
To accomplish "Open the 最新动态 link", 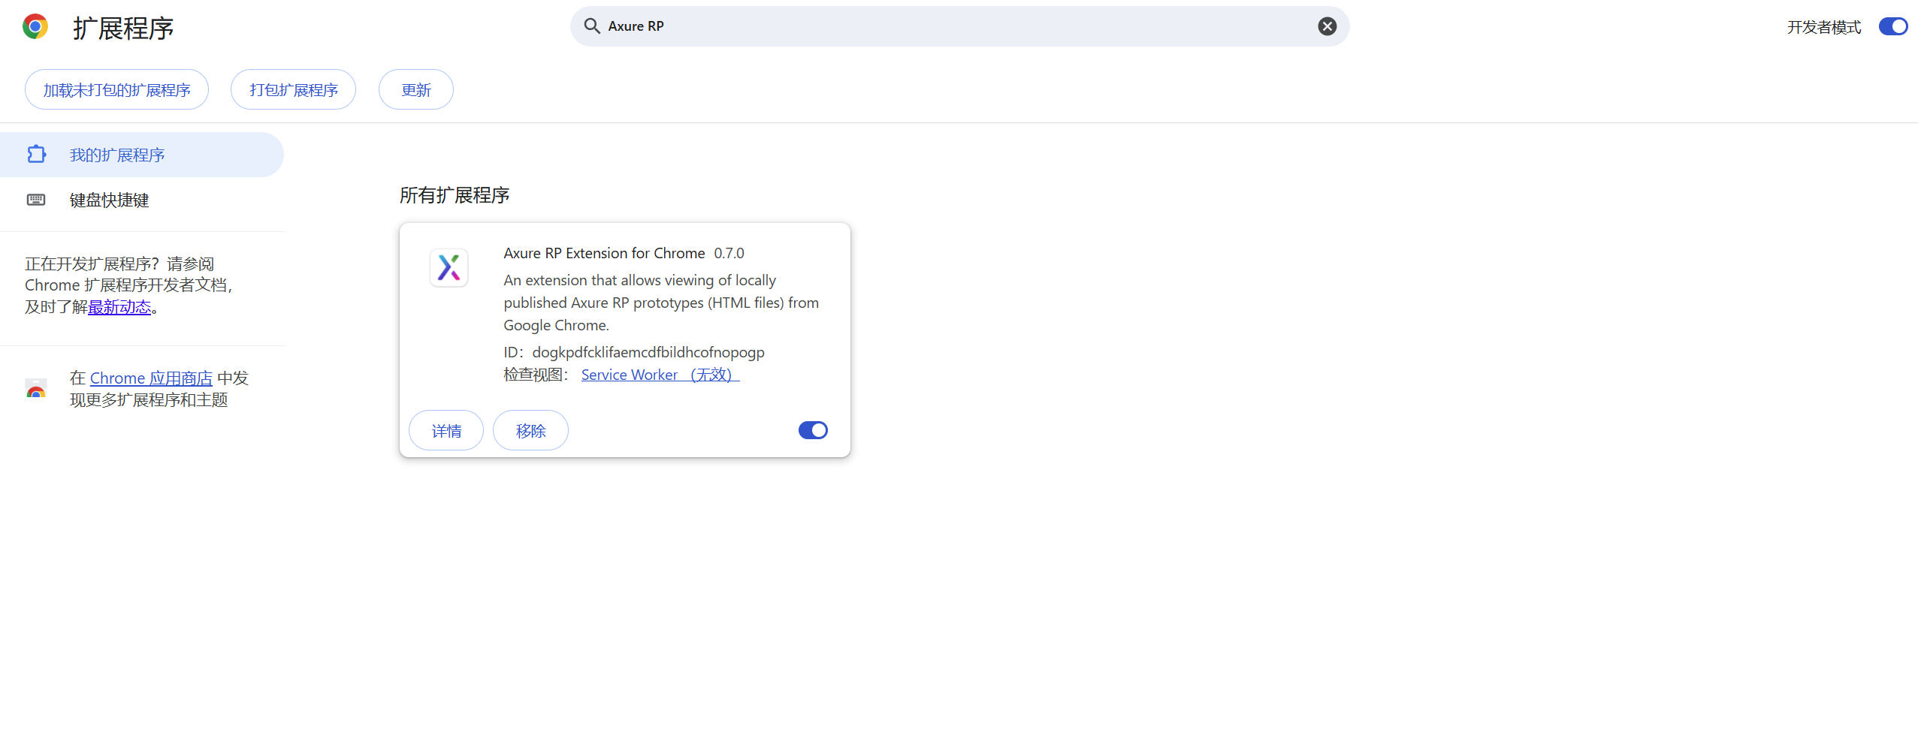I will (119, 307).
